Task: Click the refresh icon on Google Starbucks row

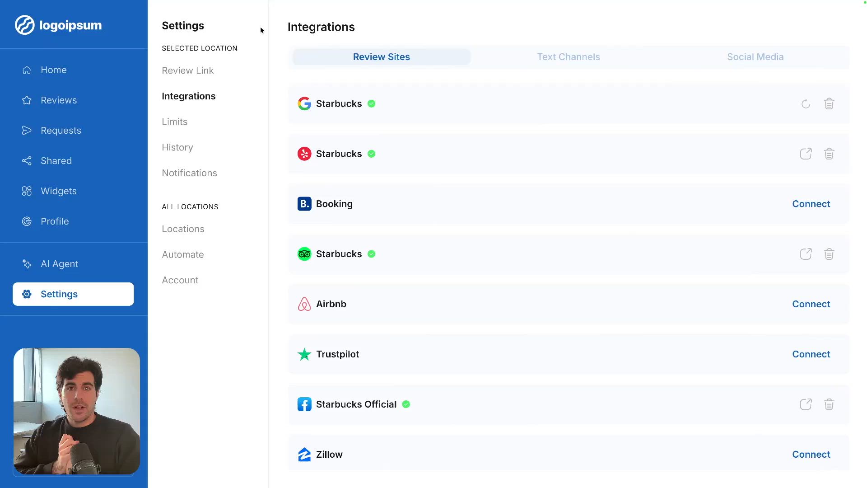Action: (x=806, y=104)
